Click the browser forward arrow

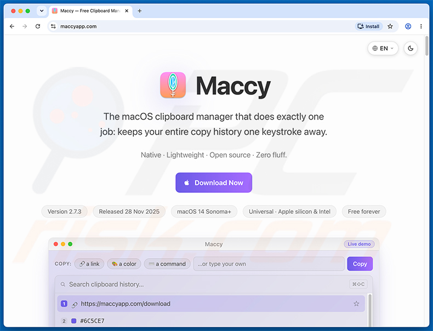click(x=25, y=26)
